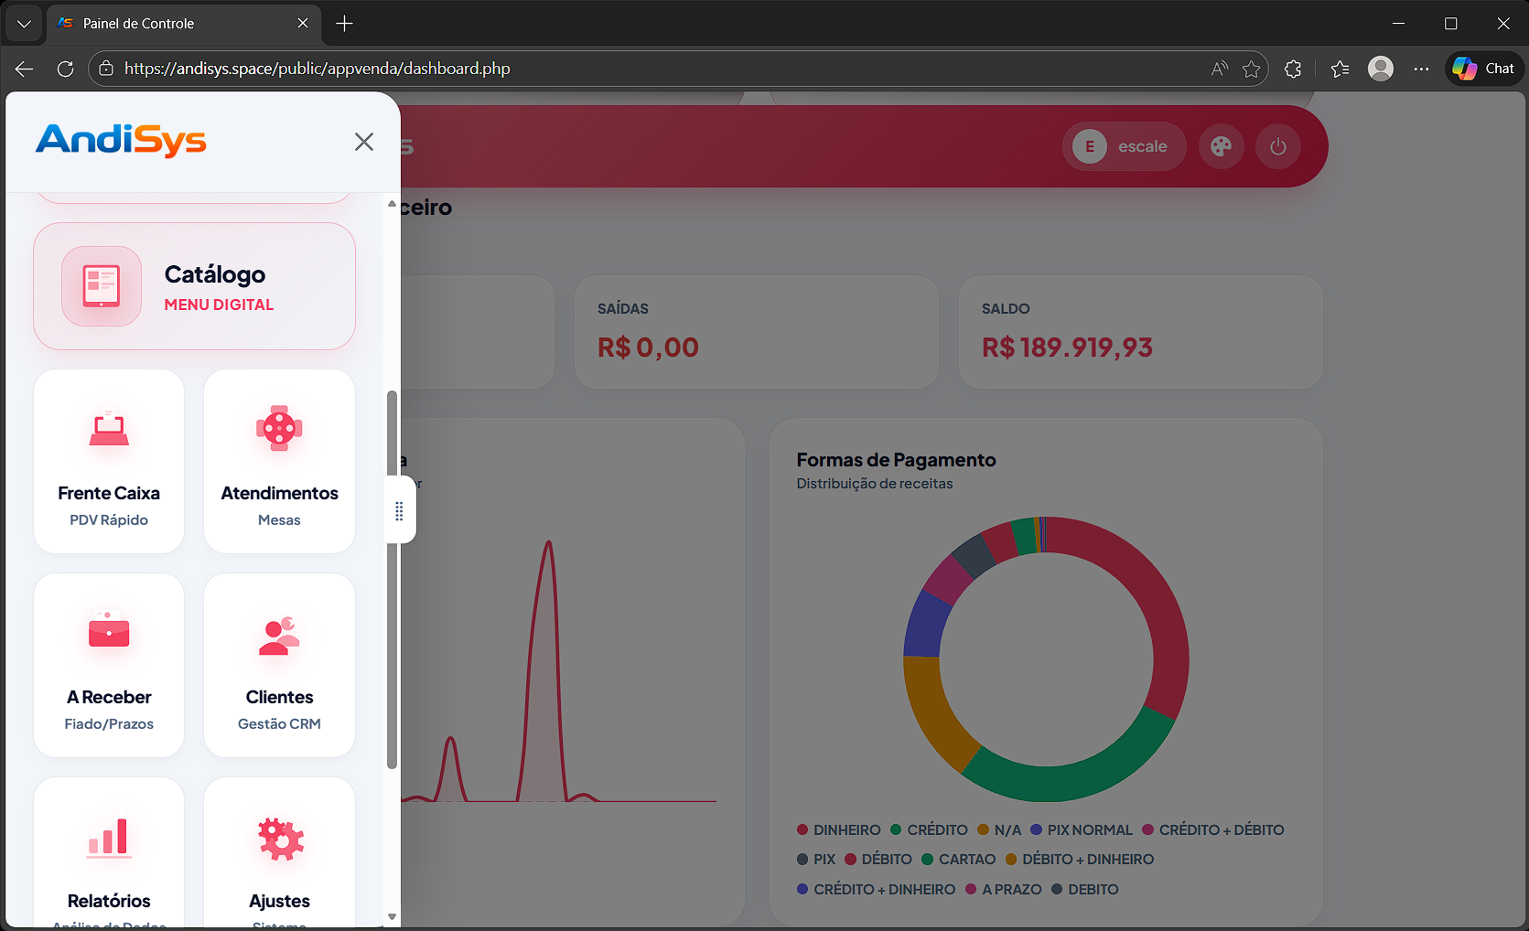
Task: Open the Catálogo Menu Digital card
Action: (194, 286)
